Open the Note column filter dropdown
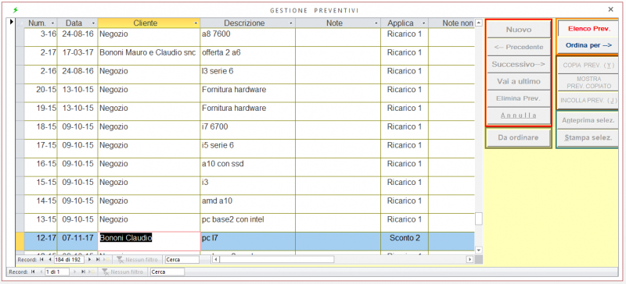The image size is (626, 284). pos(376,23)
